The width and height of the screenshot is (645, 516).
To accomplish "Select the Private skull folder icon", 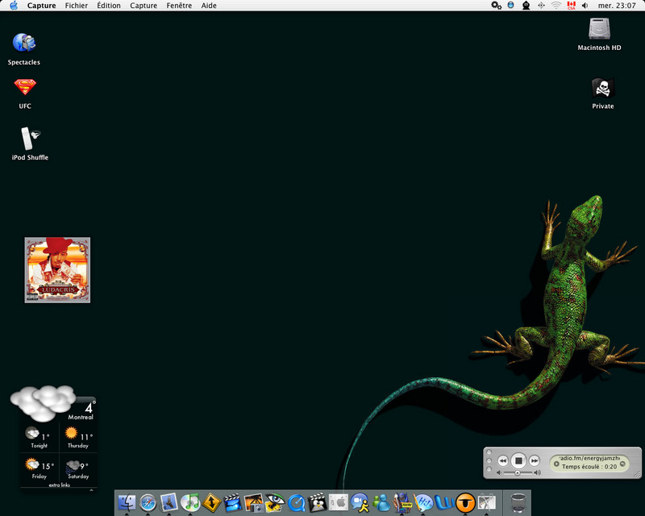I will click(602, 88).
